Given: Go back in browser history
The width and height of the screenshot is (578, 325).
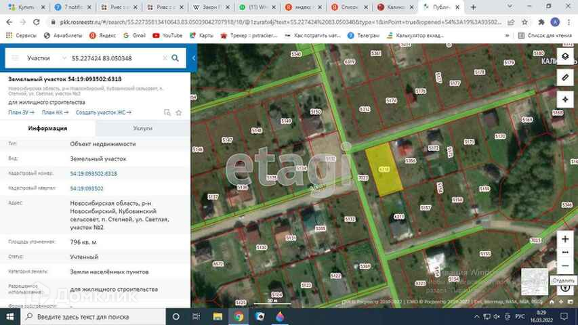Looking at the screenshot, I should coord(9,22).
